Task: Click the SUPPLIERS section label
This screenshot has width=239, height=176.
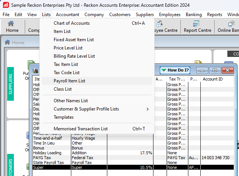Action: click(x=11, y=84)
